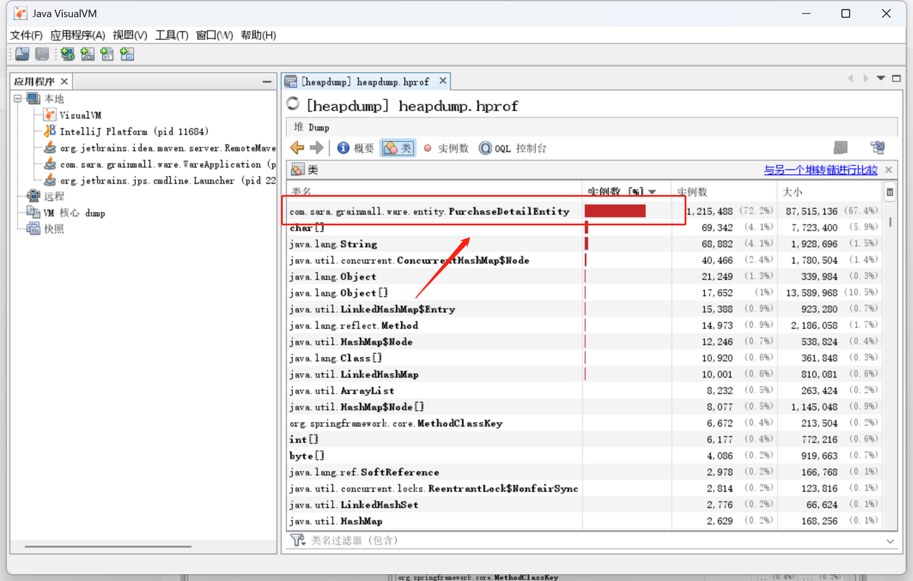Open the 概要 summary view
Viewport: 913px width, 581px height.
click(x=356, y=148)
